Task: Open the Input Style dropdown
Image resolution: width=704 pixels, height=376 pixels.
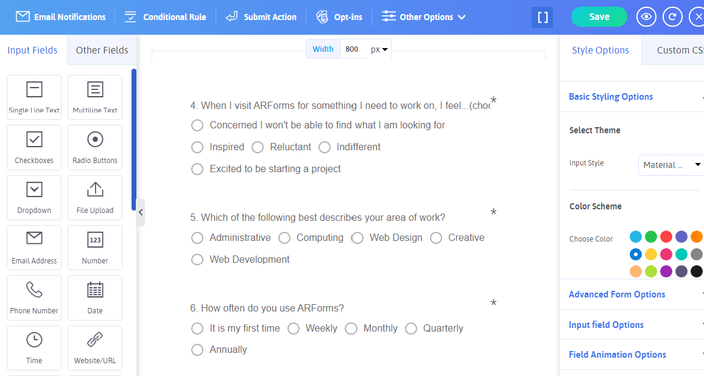Action: [x=671, y=165]
